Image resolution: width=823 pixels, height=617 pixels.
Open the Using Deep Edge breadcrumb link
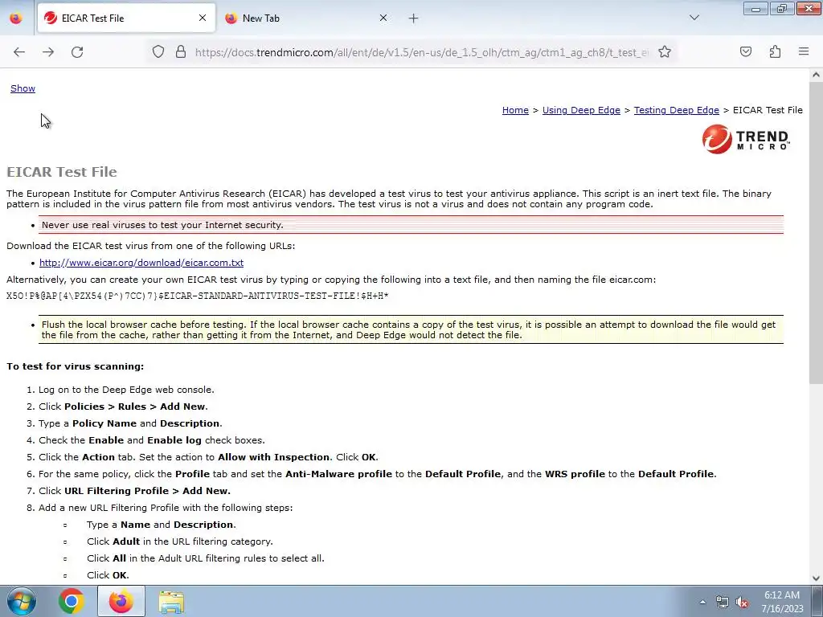pyautogui.click(x=581, y=110)
